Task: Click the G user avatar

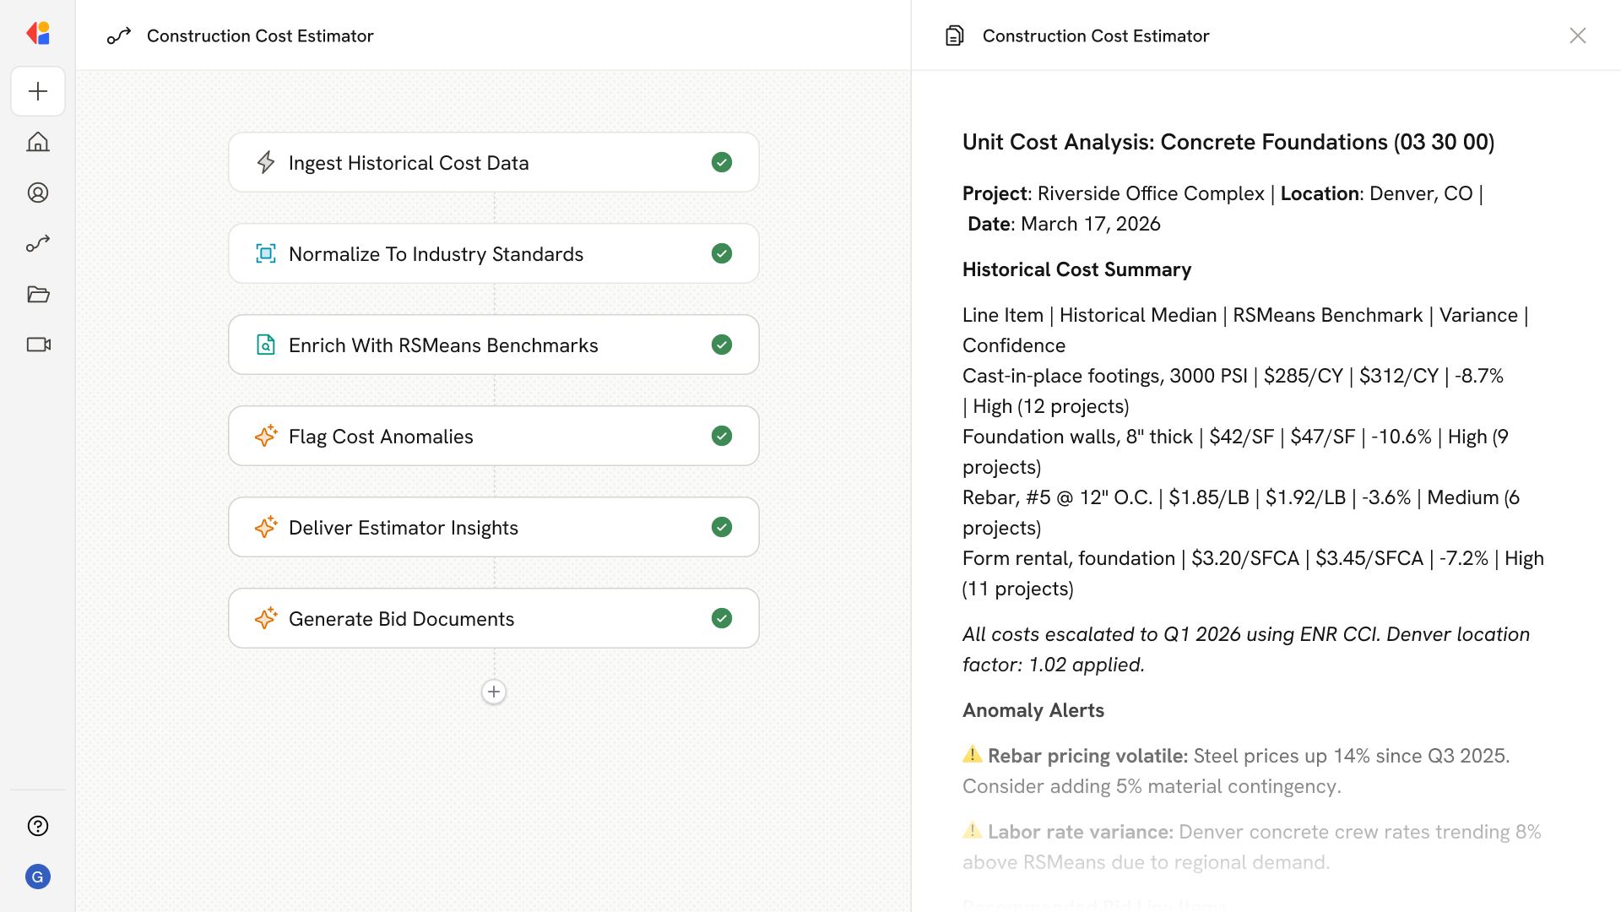Action: click(38, 877)
